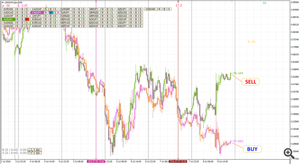Select the CHFJPY pair button

click(37, 16)
